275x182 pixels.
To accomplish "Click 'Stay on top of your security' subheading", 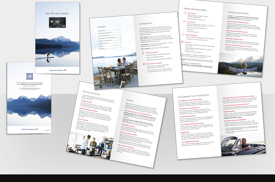I will pos(128,133).
